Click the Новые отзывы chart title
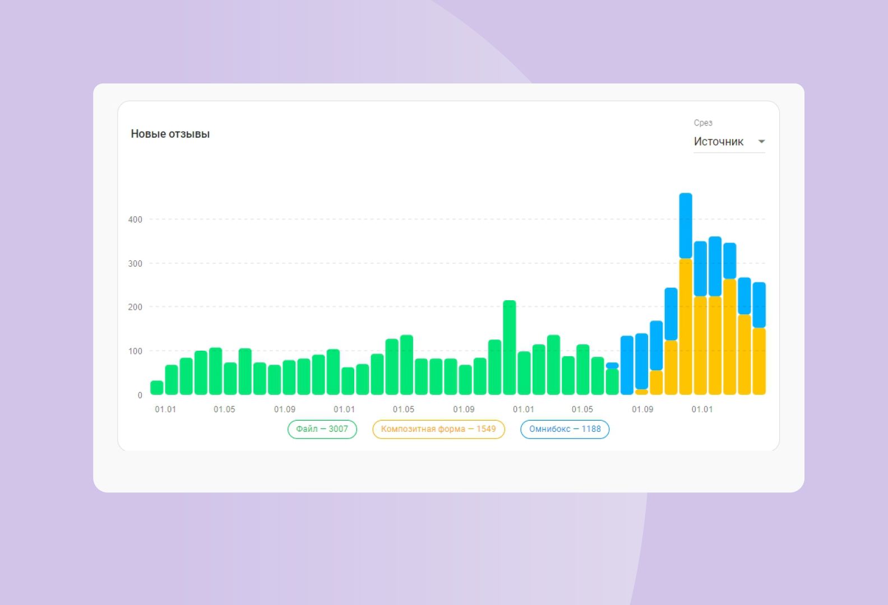Viewport: 888px width, 605px height. coord(170,134)
